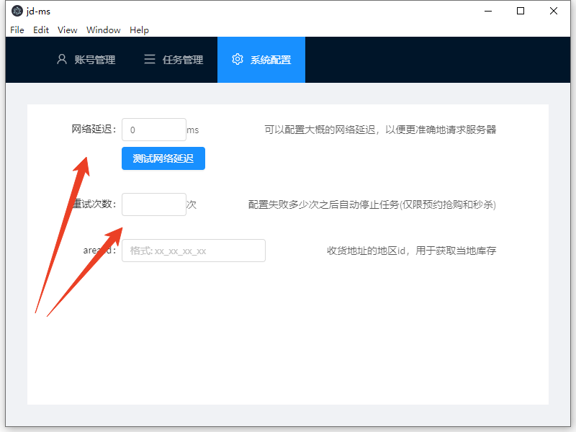Maximize the jd-ms window

pos(521,11)
